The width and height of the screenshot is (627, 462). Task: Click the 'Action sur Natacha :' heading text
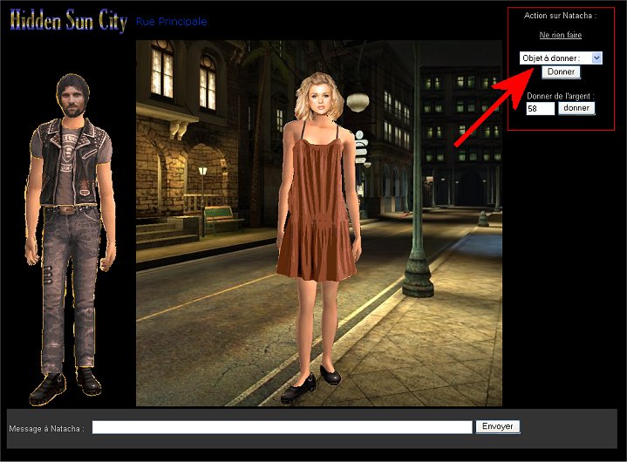560,16
